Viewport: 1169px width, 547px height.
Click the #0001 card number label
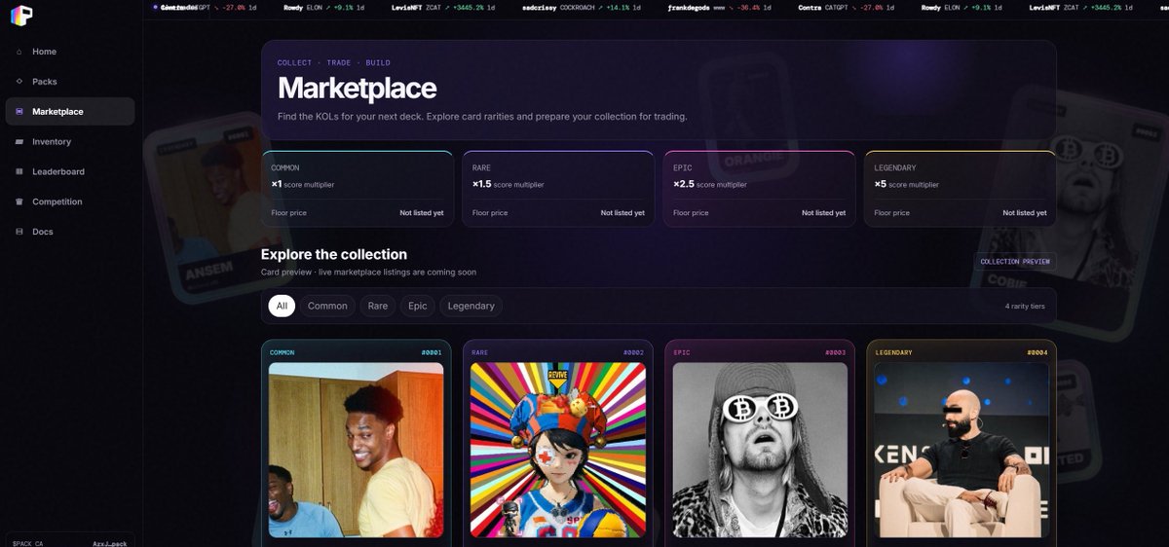click(432, 352)
